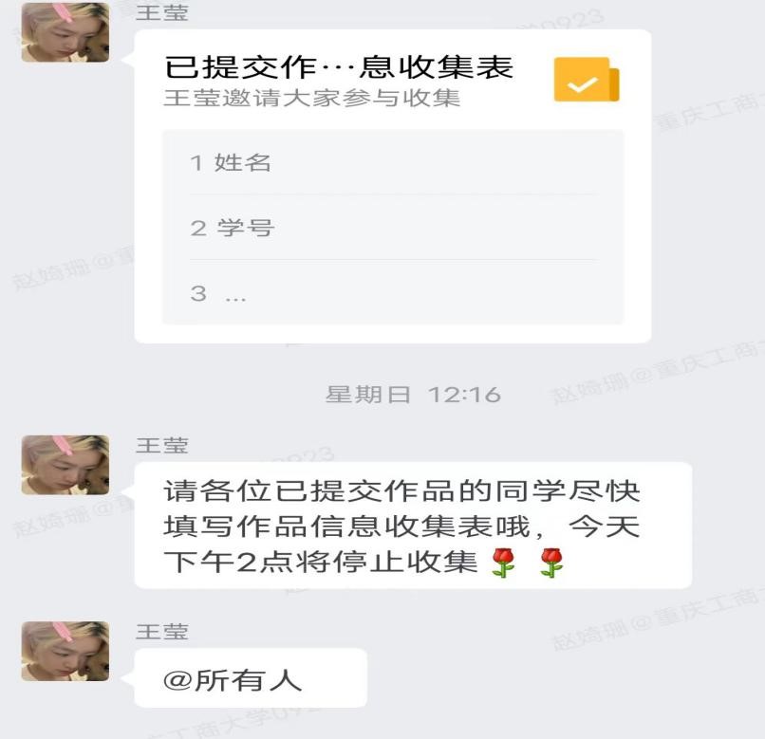Click the 星期日 12:16 timestamp
Viewport: 765px width, 739px height.
pyautogui.click(x=413, y=394)
